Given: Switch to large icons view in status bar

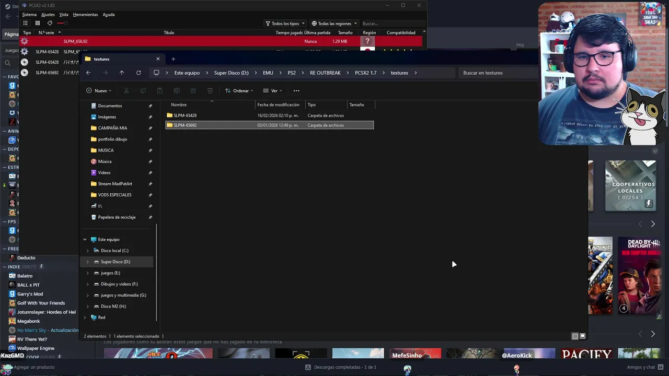Looking at the screenshot, I should pos(583,336).
